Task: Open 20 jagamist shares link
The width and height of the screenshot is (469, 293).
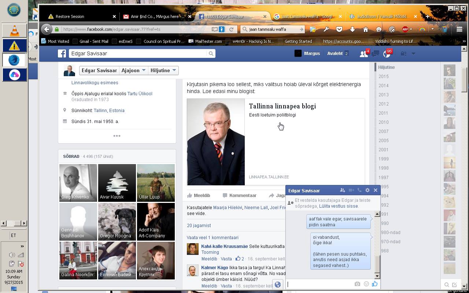Action: (199, 226)
